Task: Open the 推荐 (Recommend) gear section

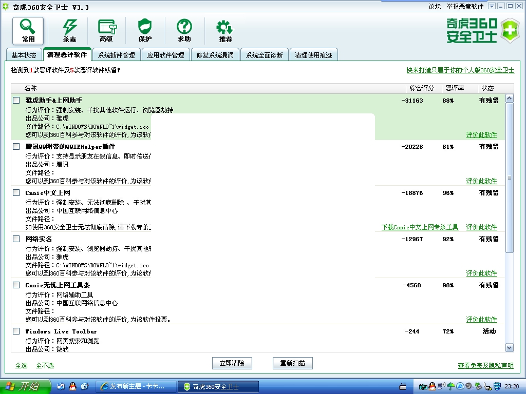Action: pos(225,31)
